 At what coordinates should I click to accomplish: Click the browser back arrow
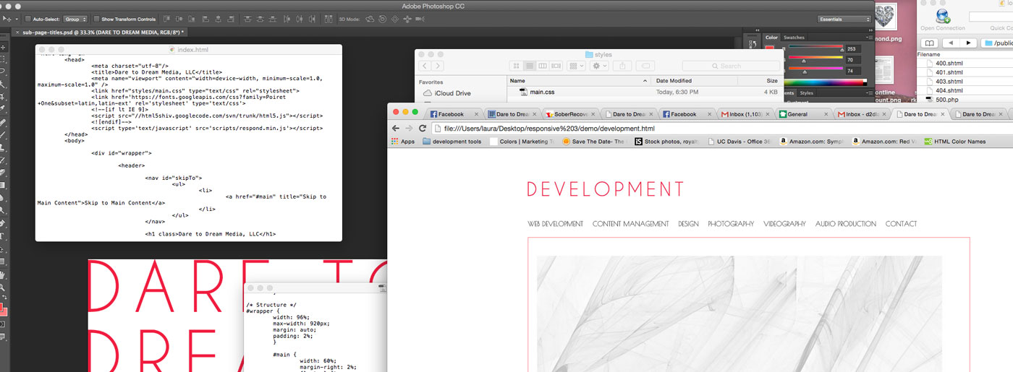point(396,128)
